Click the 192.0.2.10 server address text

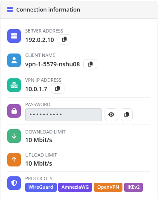[40, 40]
